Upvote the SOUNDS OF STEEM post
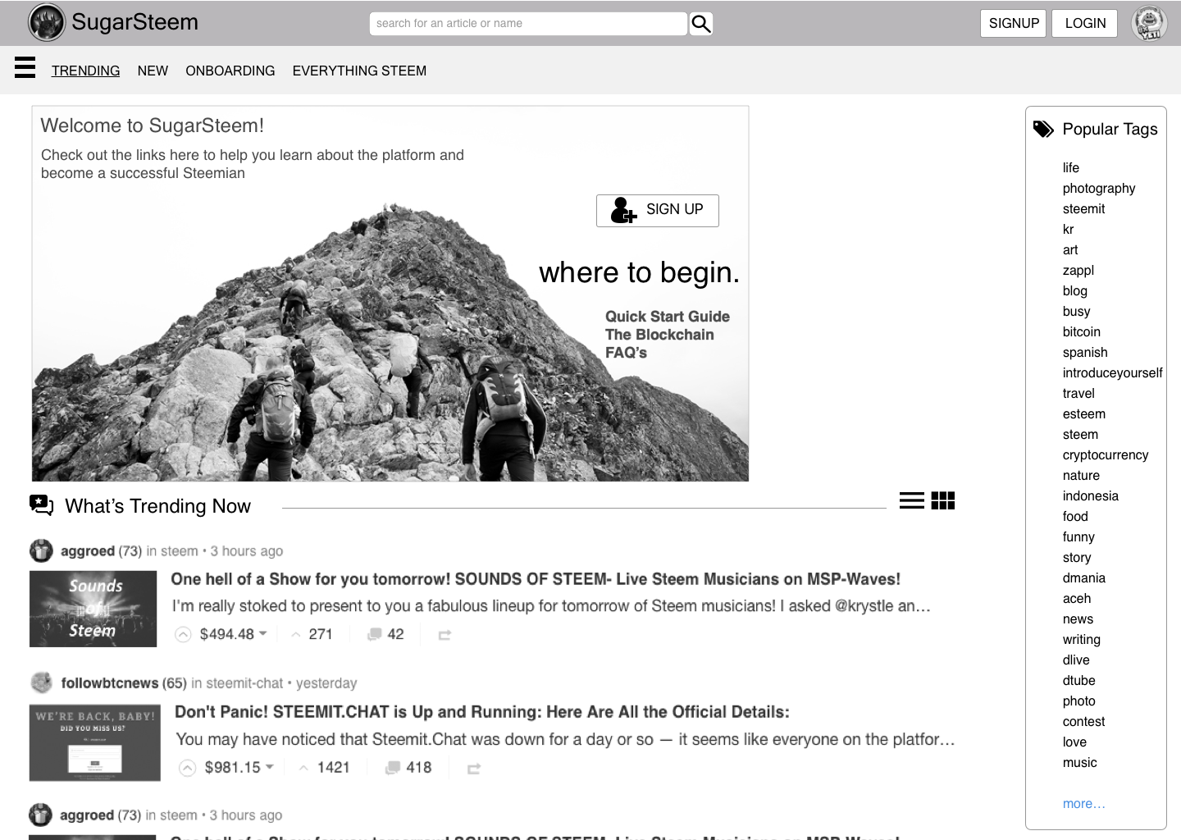1181x840 pixels. (x=184, y=633)
